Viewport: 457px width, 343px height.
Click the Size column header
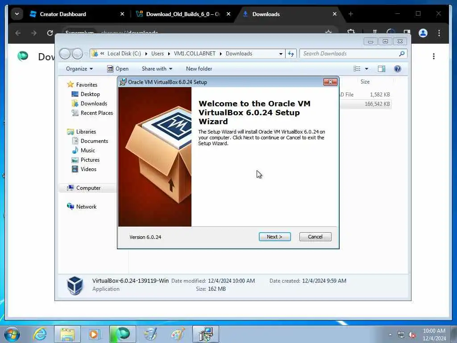click(x=365, y=82)
